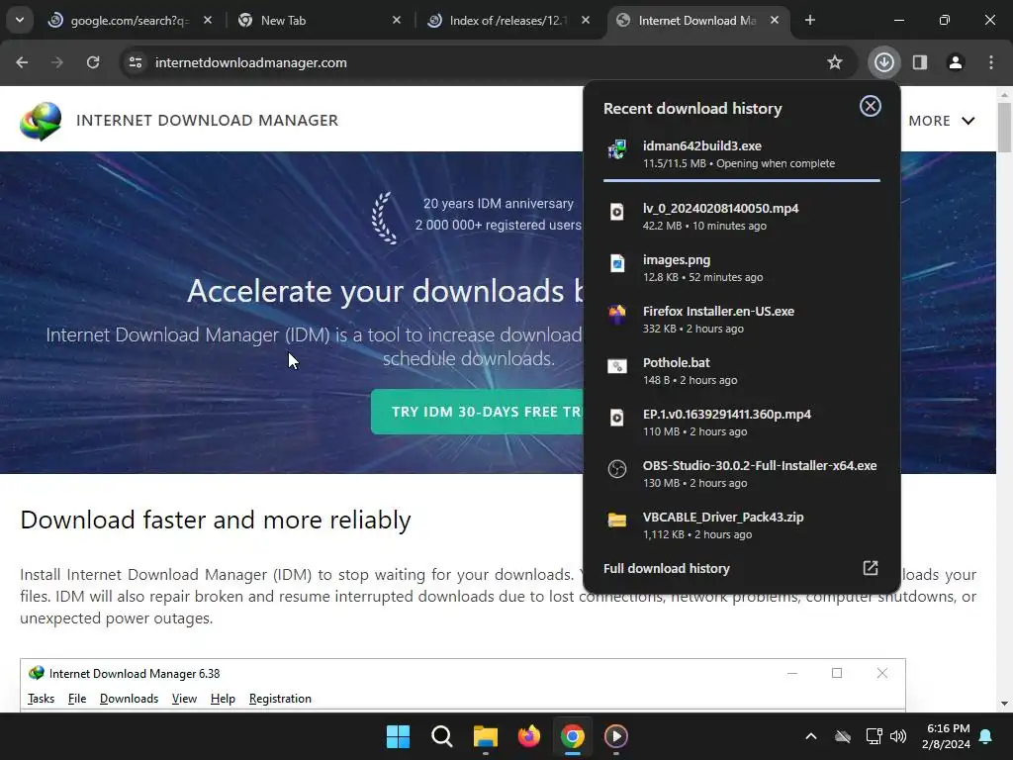Click the Firefox Installer file icon
This screenshot has height=760, width=1013.
pyautogui.click(x=617, y=315)
